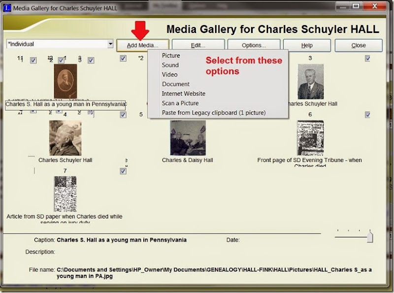Choose Paste from Legacy clipboard option
This screenshot has width=394, height=293.
click(214, 113)
